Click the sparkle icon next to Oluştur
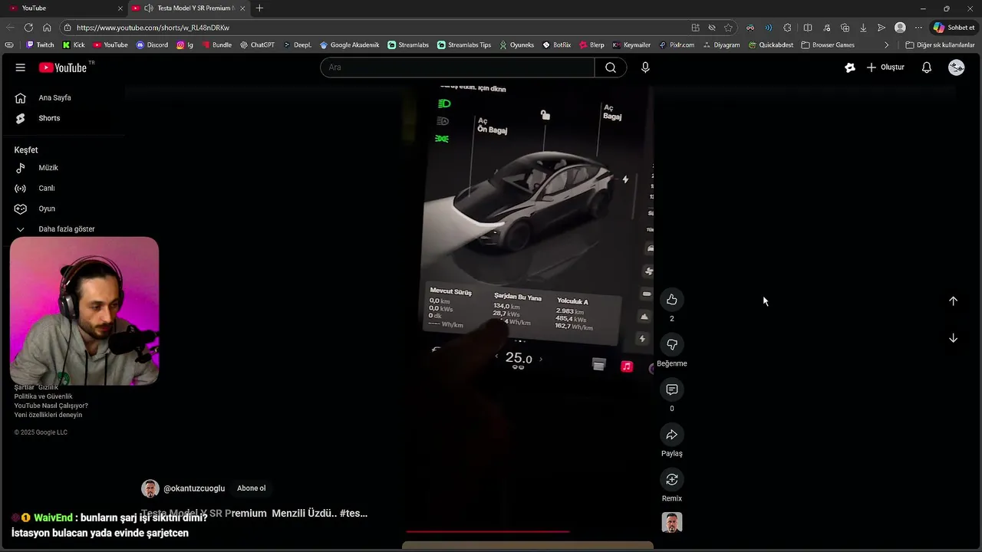Screen dimensions: 982x552 pos(850,67)
